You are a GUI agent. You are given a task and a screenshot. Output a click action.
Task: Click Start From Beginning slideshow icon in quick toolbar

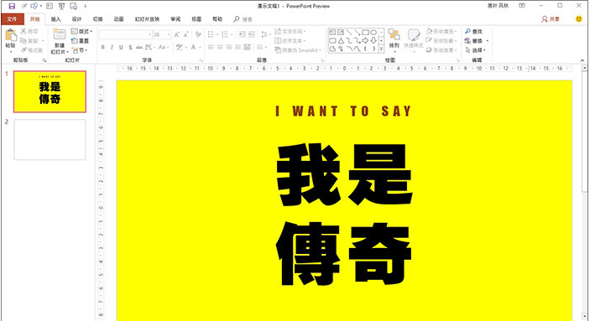(61, 6)
